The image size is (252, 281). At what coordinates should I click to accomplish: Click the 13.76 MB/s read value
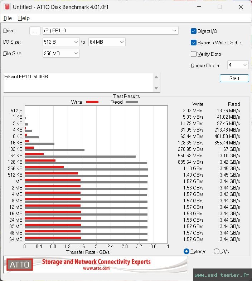coord(228,110)
